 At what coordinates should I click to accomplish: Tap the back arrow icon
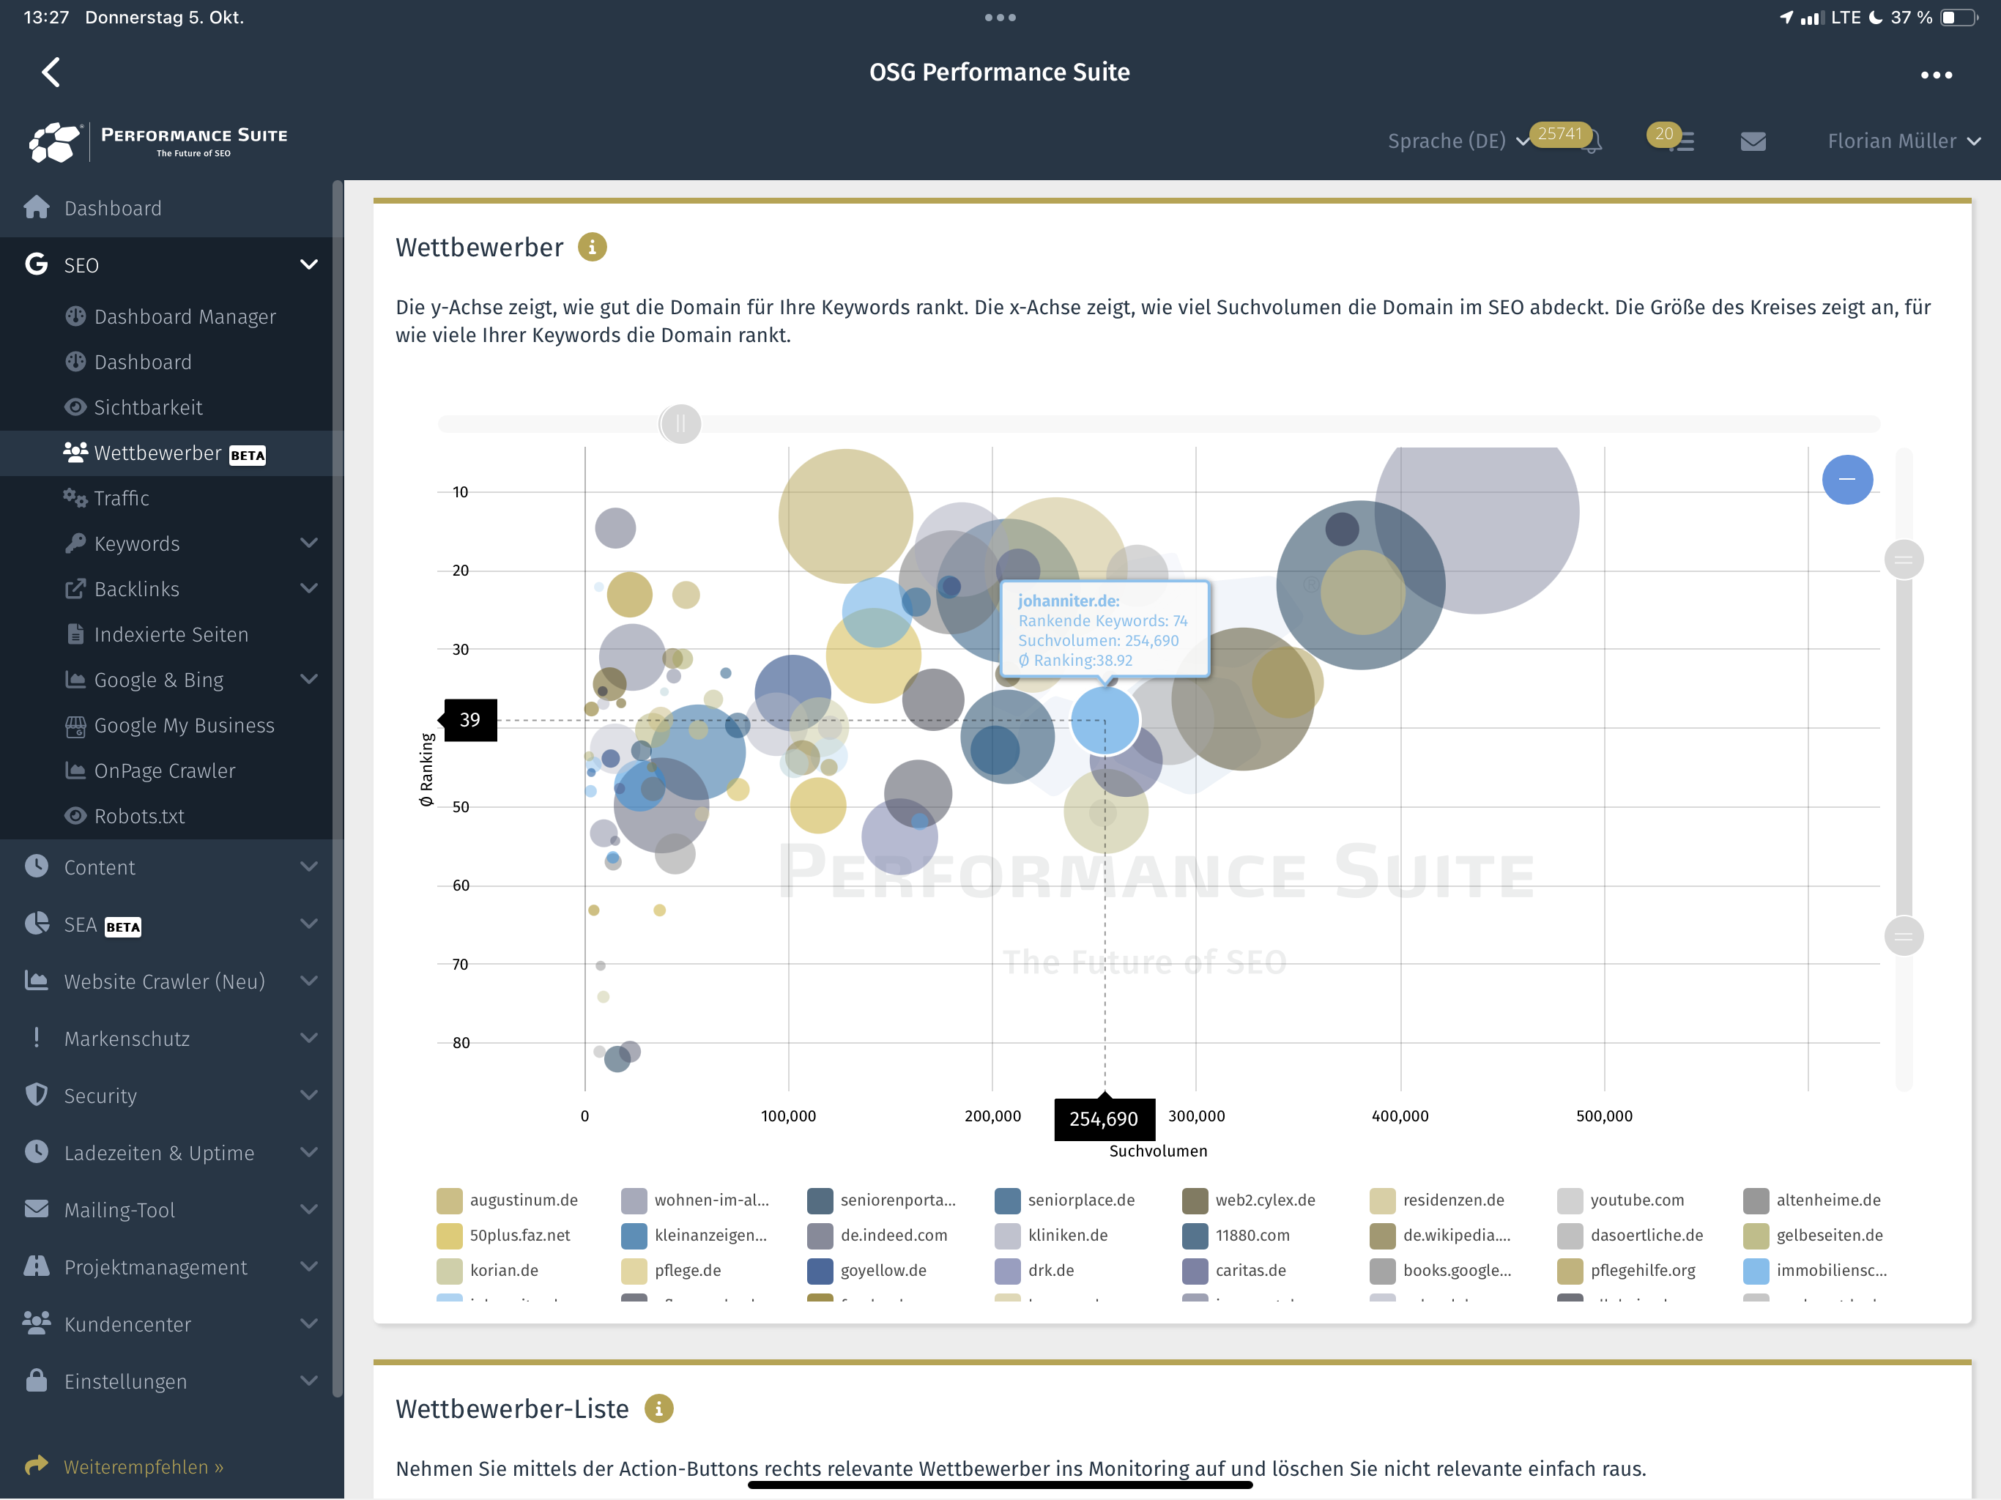(x=51, y=73)
